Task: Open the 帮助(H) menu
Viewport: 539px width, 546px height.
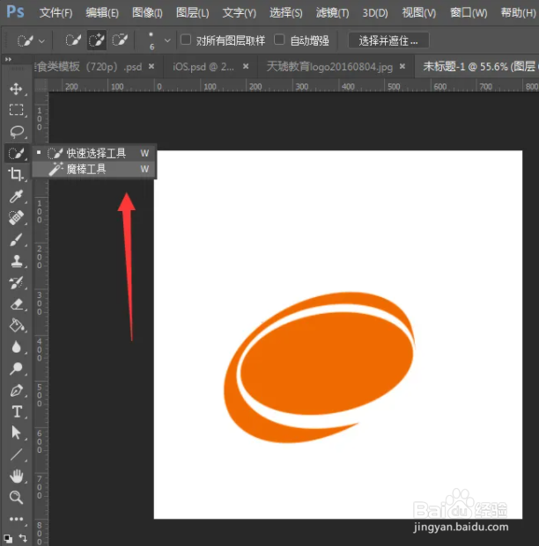Action: [518, 13]
